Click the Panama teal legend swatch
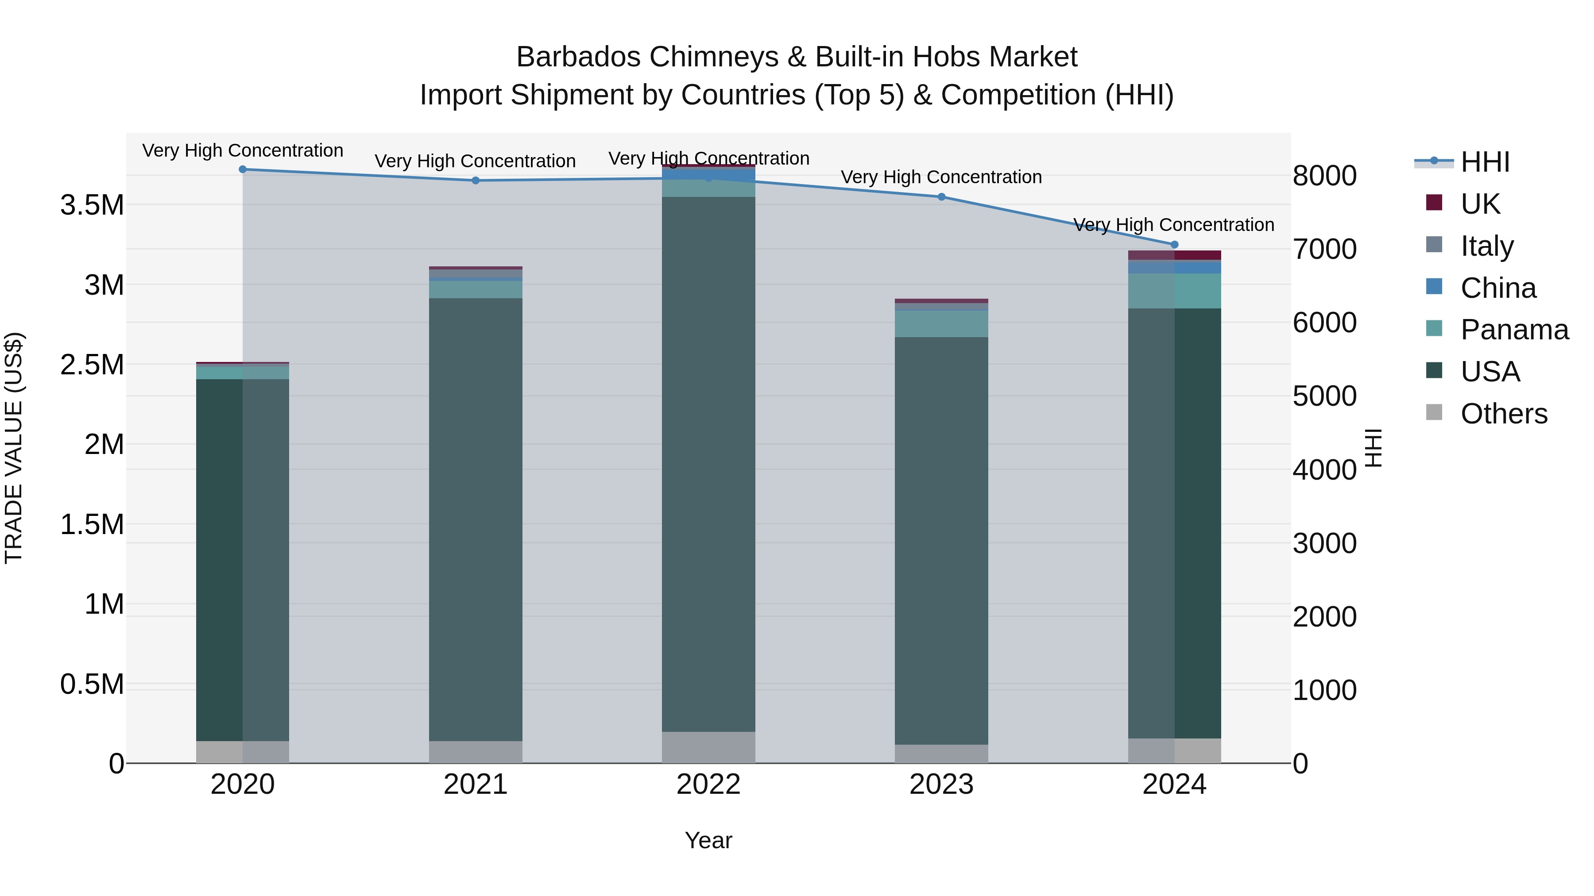Viewport: 1594px width, 896px height. point(1434,328)
